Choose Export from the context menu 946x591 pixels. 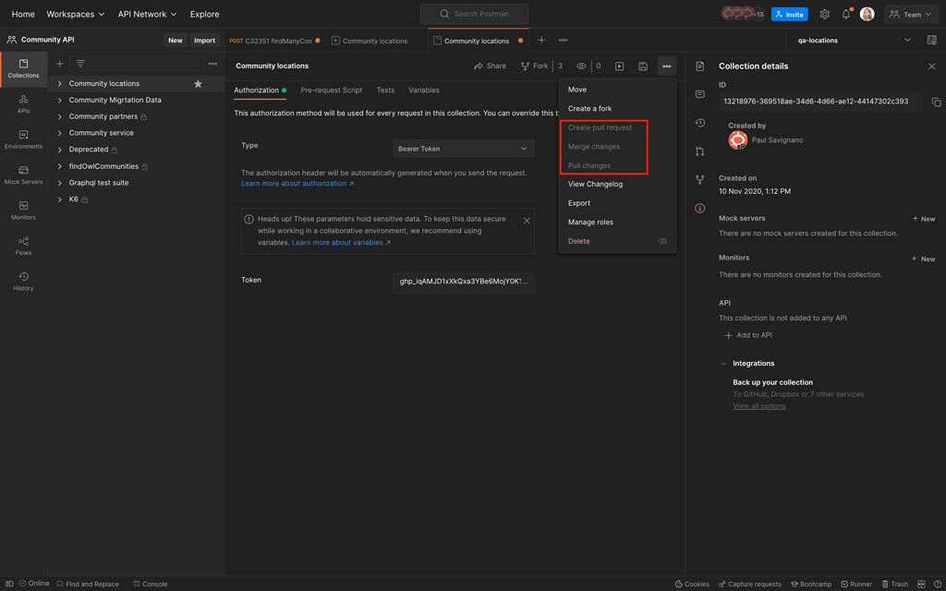coord(579,203)
